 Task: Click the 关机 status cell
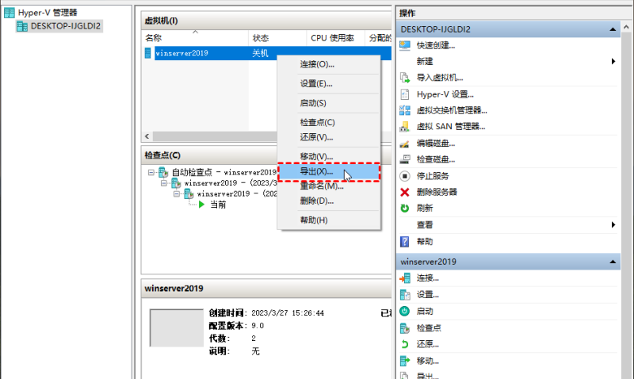pyautogui.click(x=260, y=53)
